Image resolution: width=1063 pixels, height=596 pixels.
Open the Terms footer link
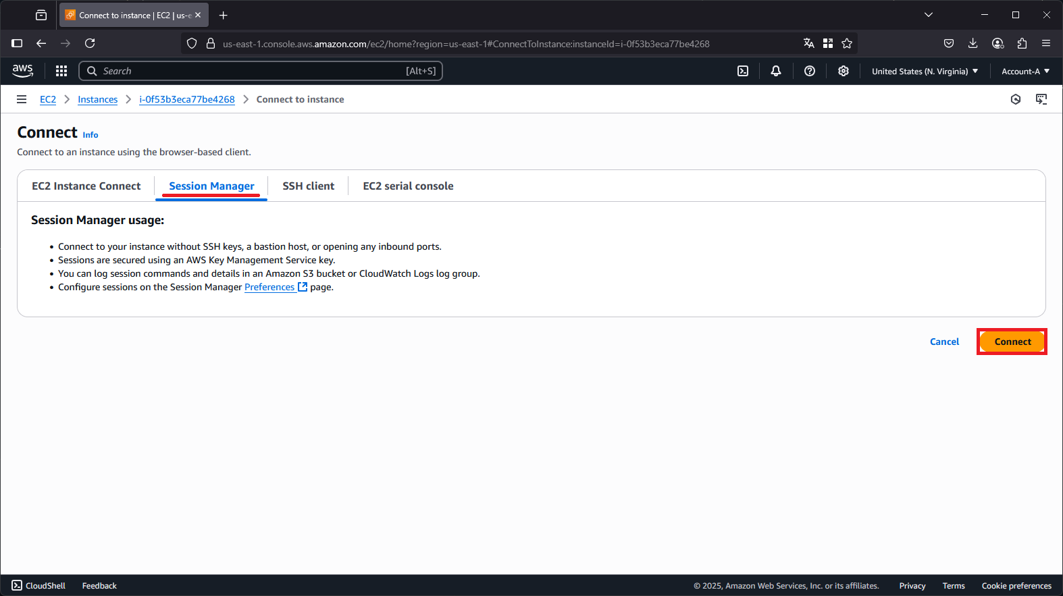coord(954,586)
